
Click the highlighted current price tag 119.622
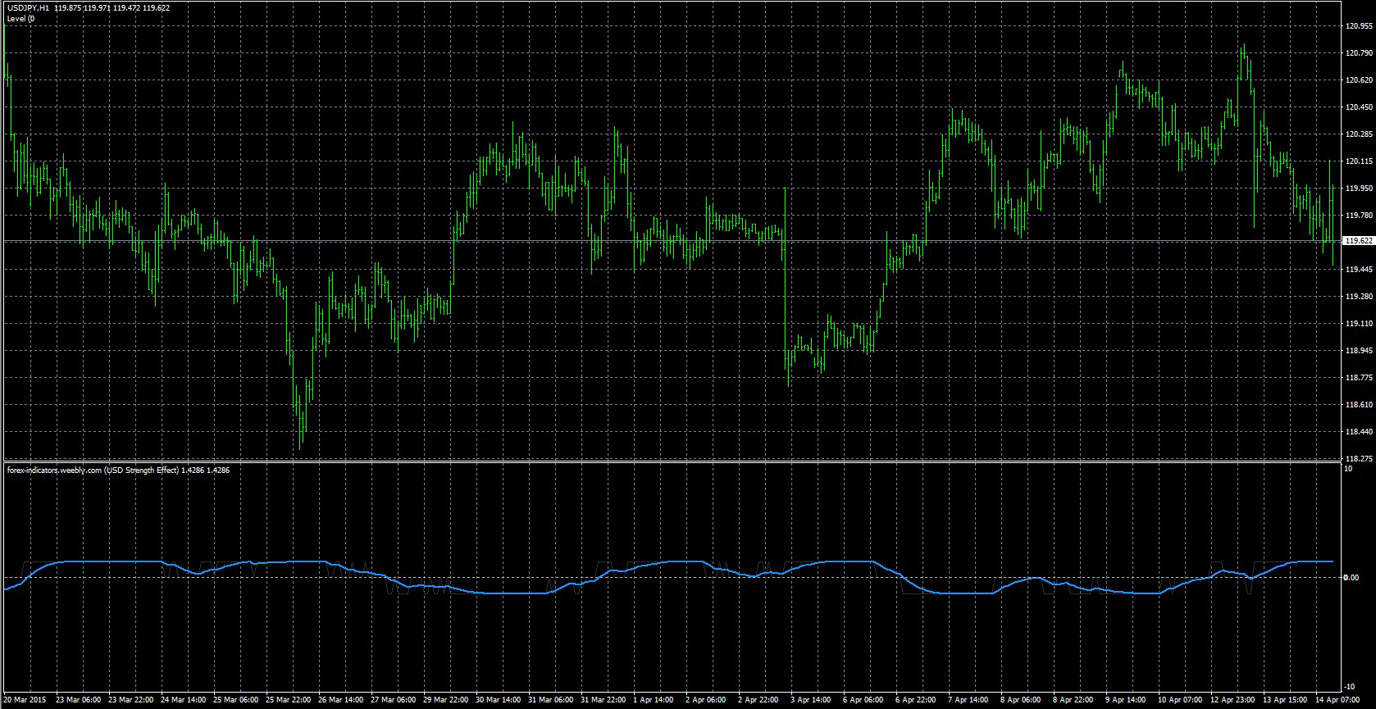pos(1359,241)
